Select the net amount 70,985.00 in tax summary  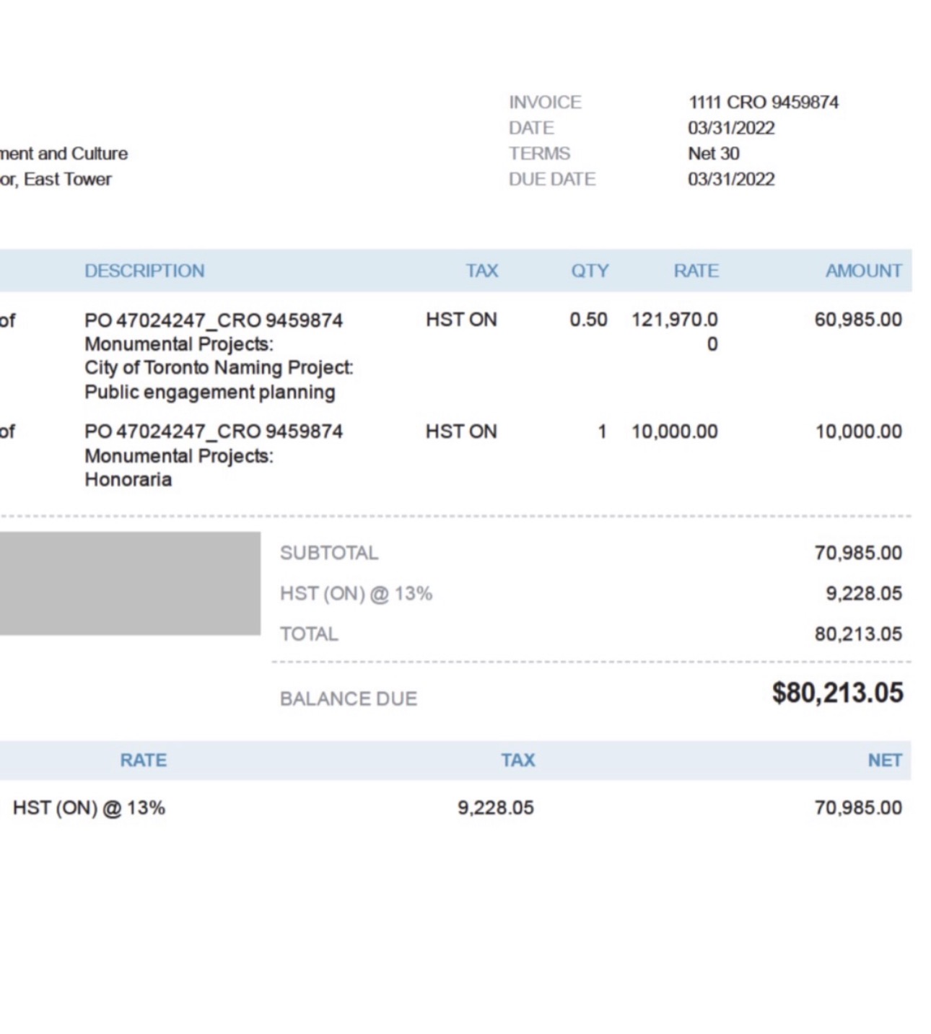[858, 807]
